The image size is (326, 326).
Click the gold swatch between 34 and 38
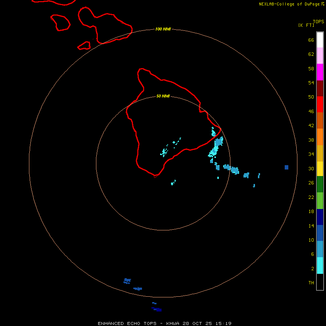pos(320,154)
